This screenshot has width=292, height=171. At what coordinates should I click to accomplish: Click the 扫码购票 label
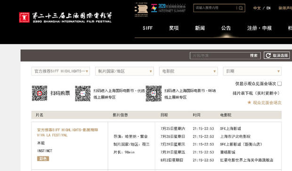click(x=60, y=93)
